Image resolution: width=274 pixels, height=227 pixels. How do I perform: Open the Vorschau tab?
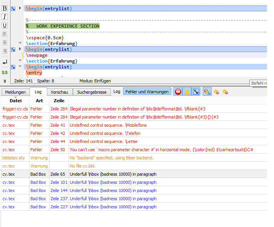coord(59,92)
